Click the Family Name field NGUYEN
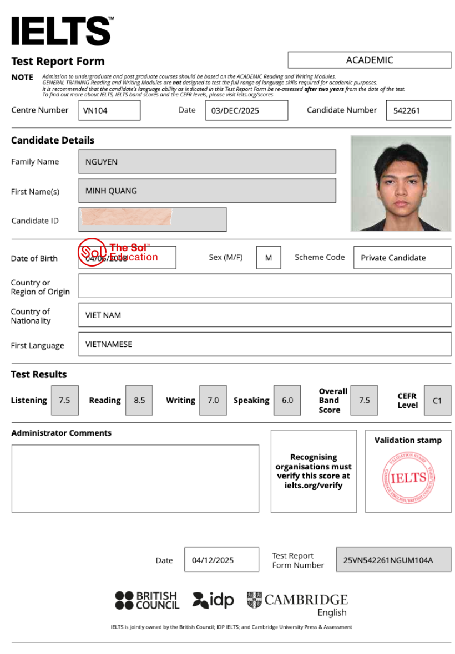The image size is (455, 654). point(207,162)
